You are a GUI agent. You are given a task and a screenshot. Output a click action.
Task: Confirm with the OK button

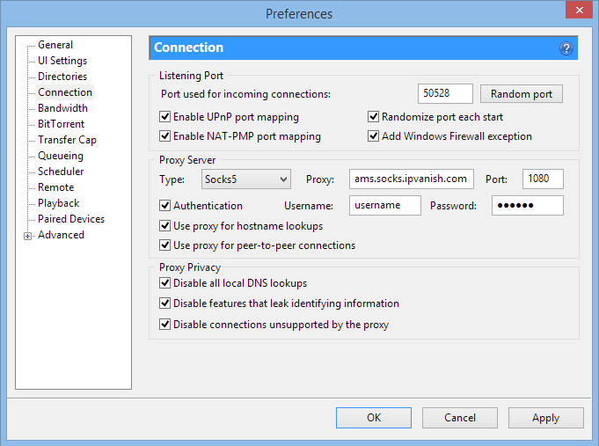[374, 418]
